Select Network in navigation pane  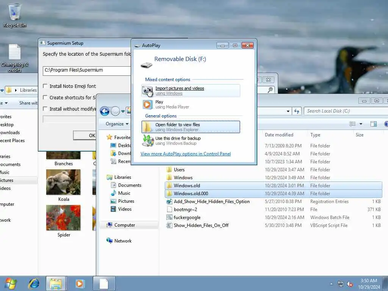[x=123, y=241]
